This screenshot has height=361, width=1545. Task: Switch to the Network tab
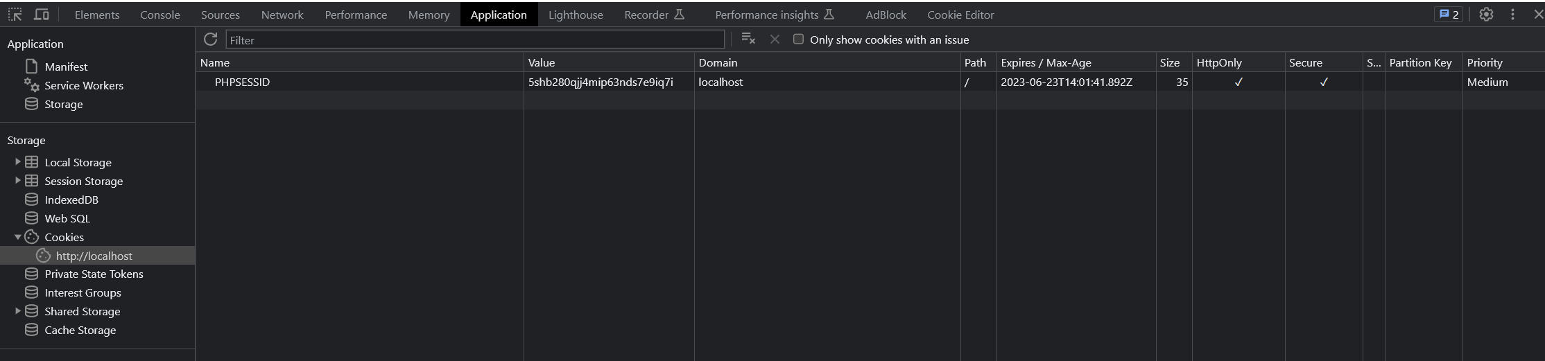pos(282,15)
